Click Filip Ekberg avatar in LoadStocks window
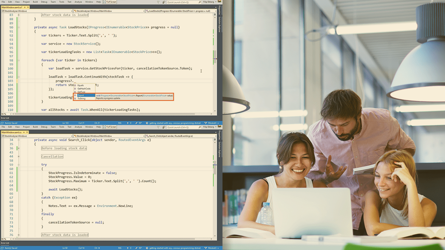This screenshot has width=445, height=250. click(x=219, y=2)
